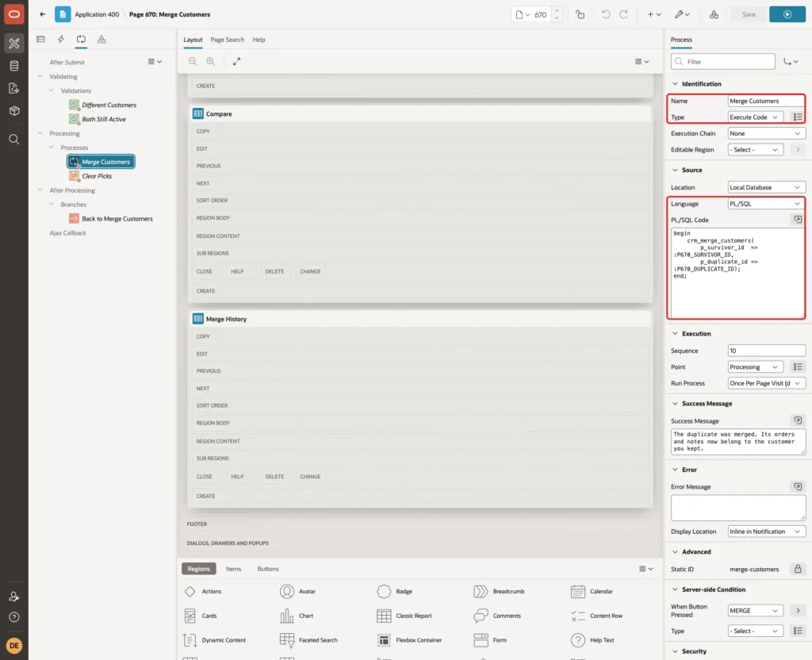
Task: Collapse the Identification section
Action: point(675,83)
